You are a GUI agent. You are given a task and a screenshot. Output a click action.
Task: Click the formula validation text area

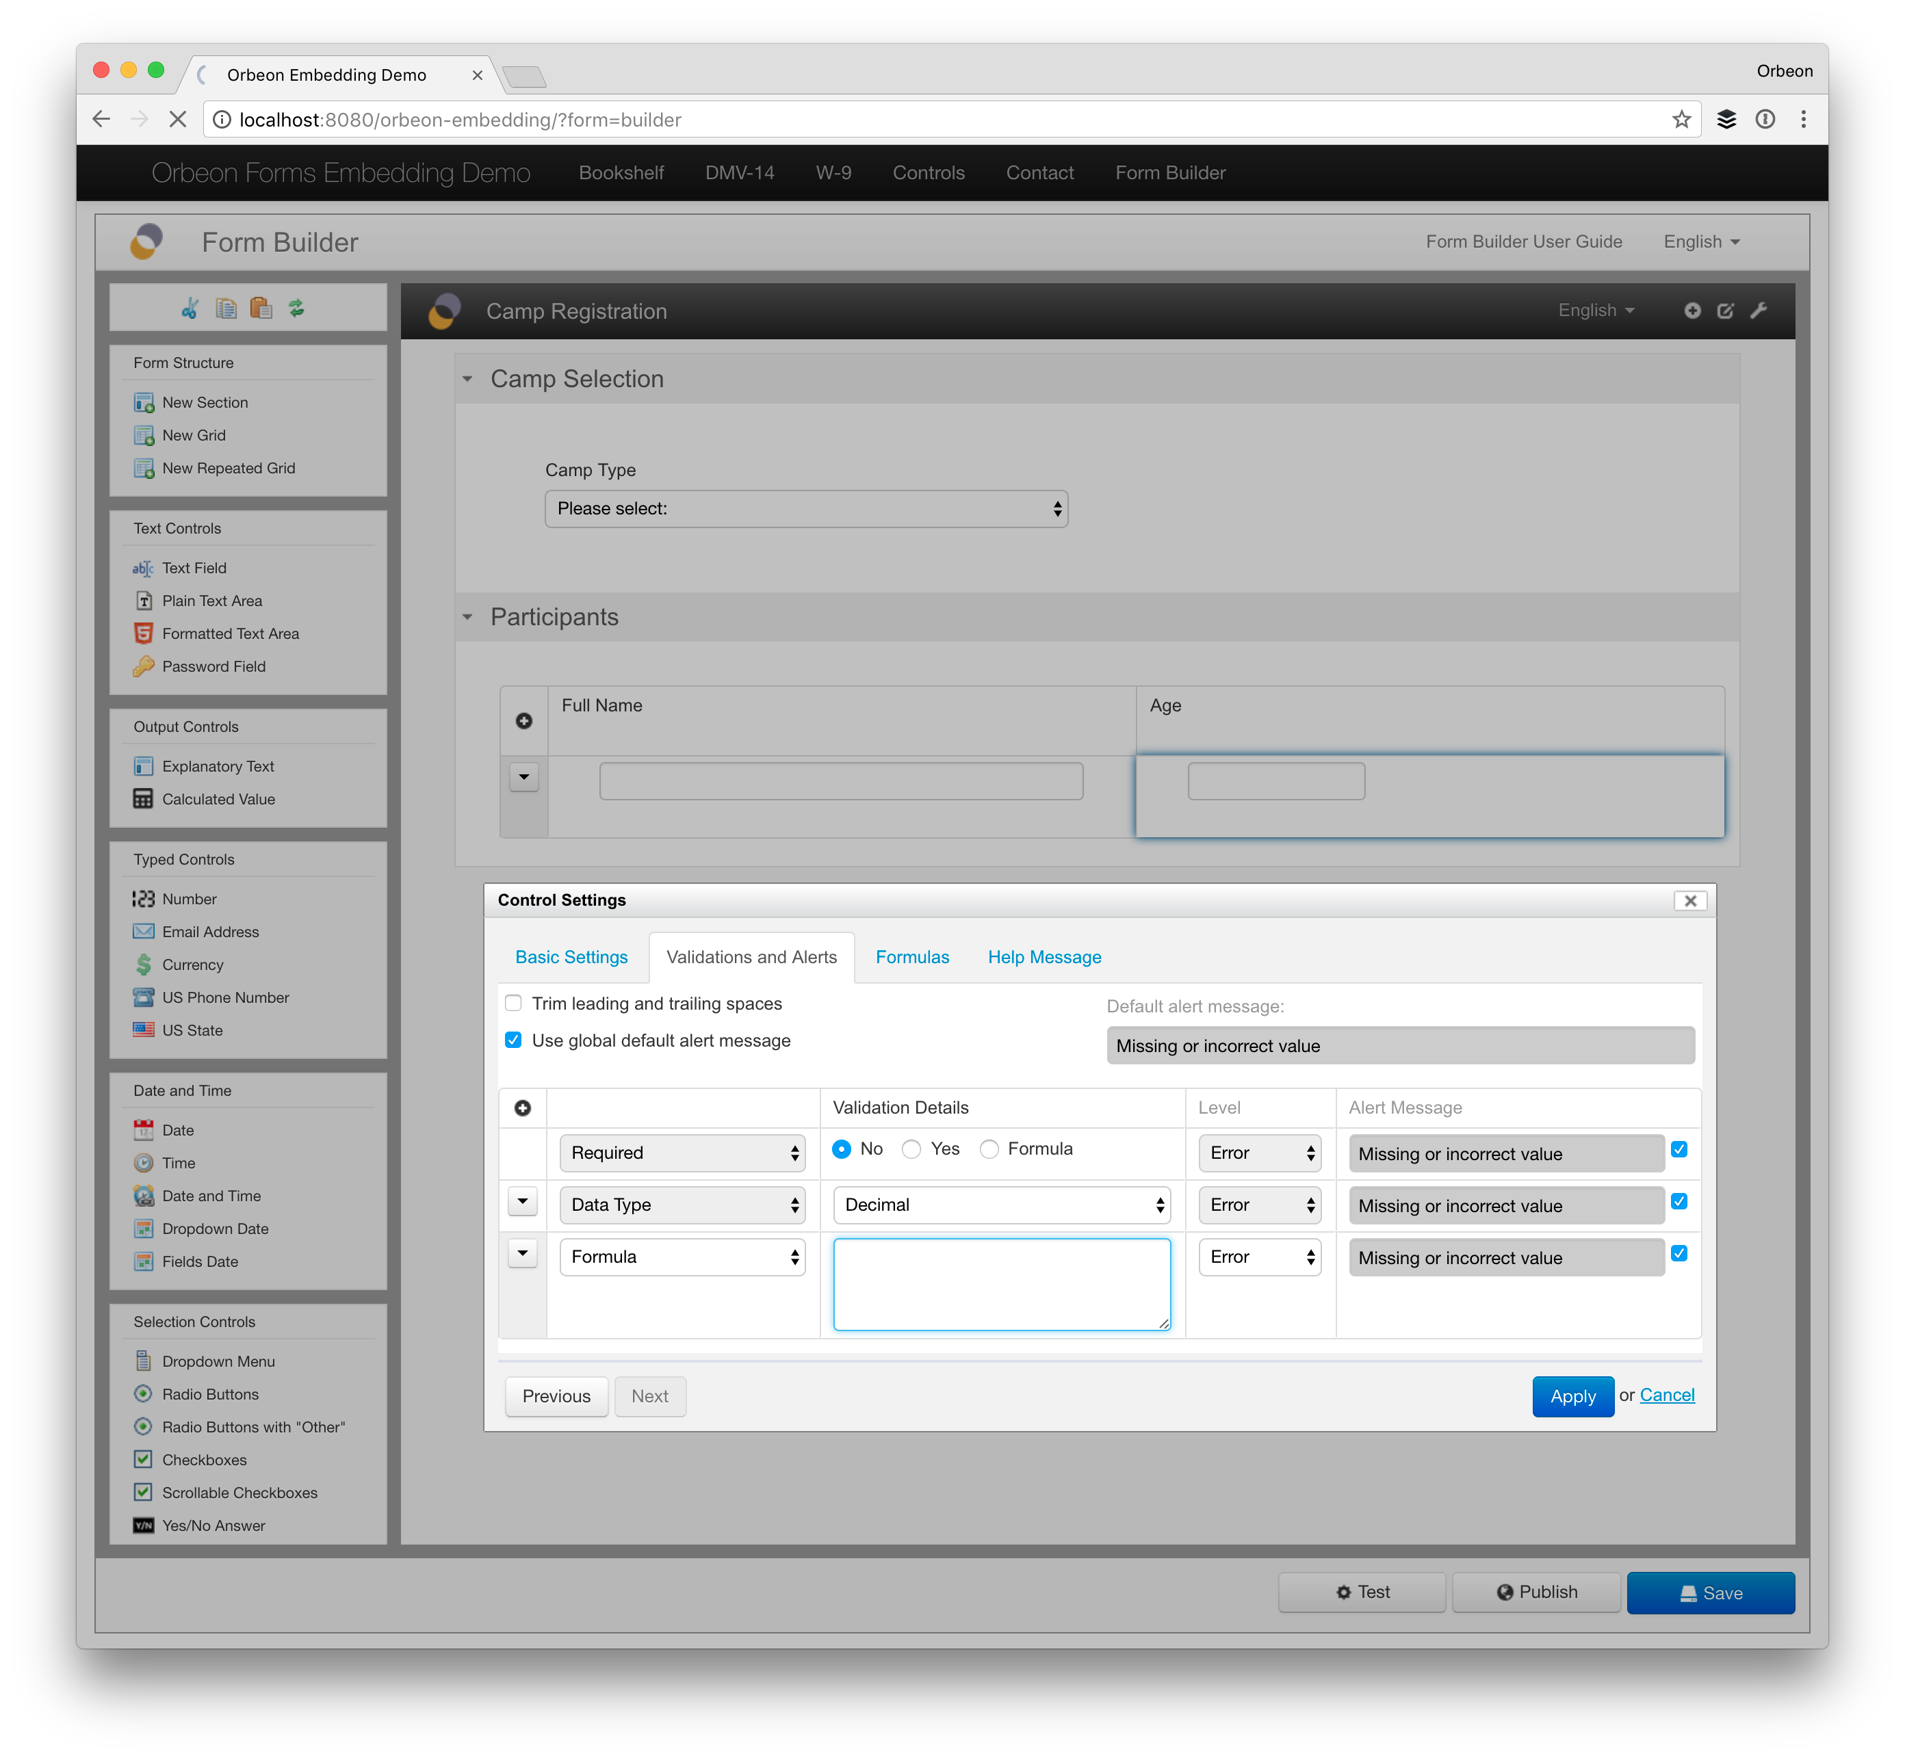1001,1284
